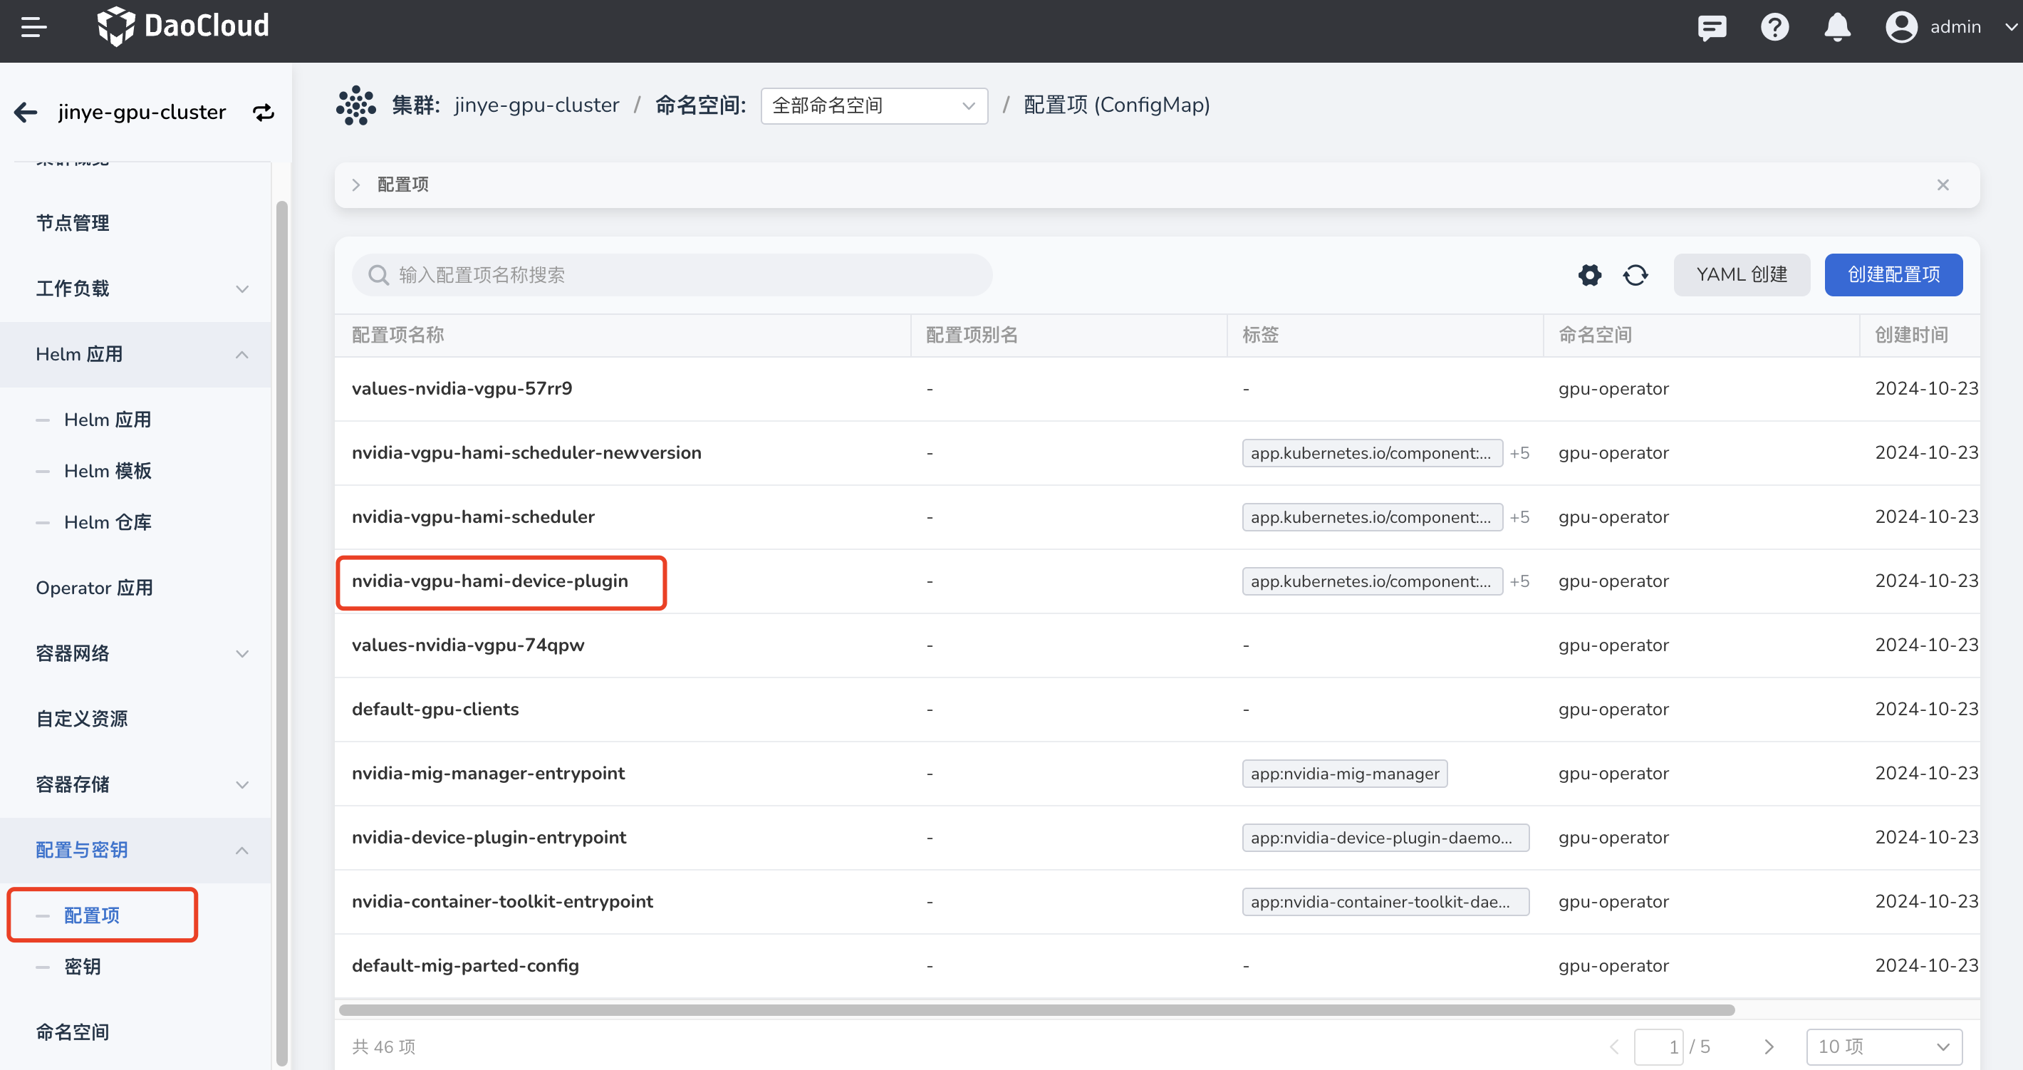Click the 创建配置项 button

tap(1893, 275)
